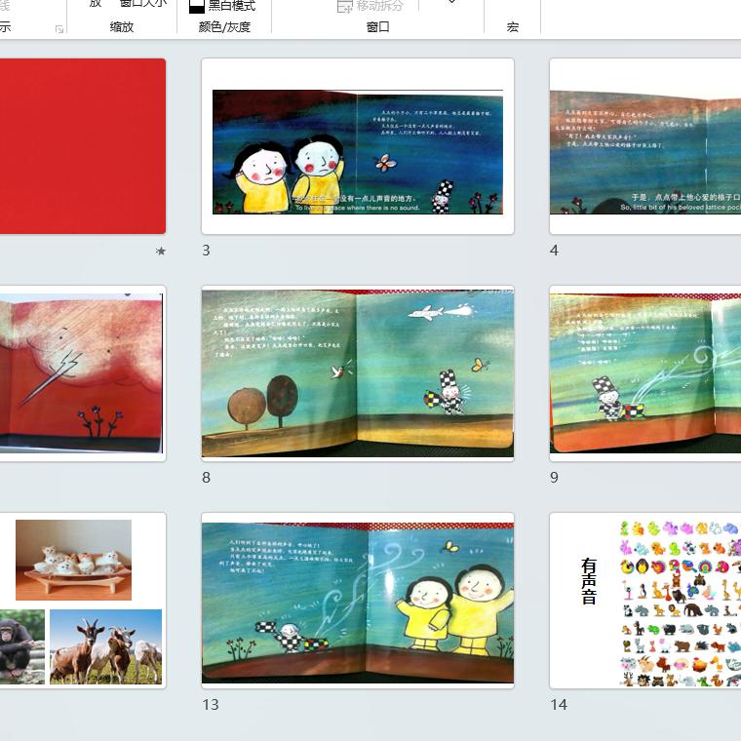Click slide number label 3
Screen dimensions: 741x741
[x=206, y=250]
